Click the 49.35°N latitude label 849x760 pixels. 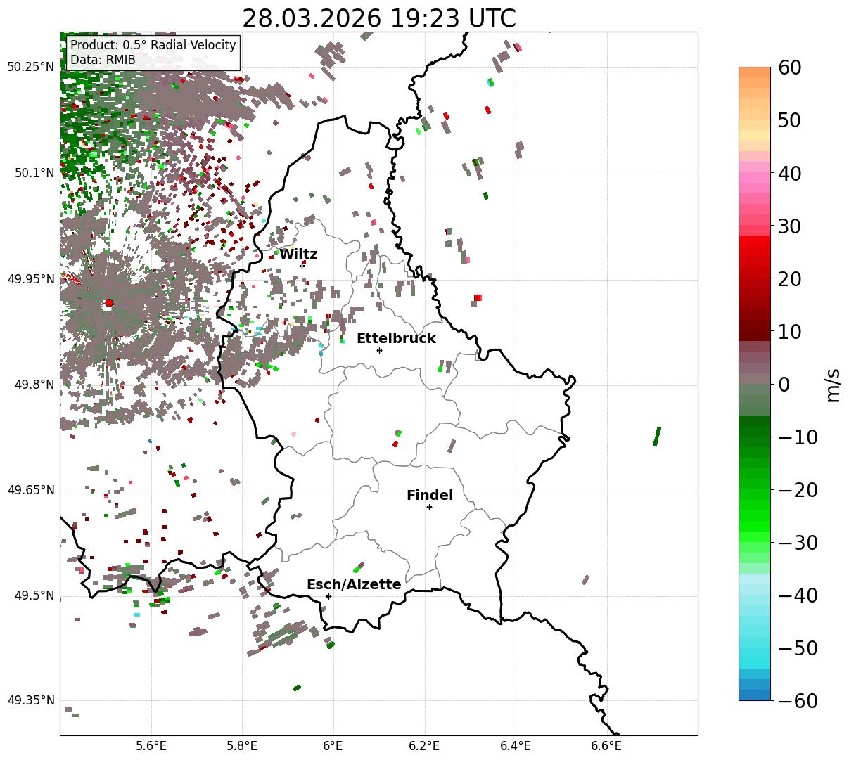click(30, 700)
